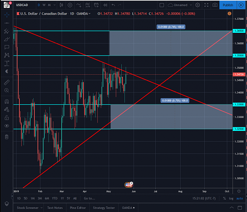Activate the ruler measure tool
The image size is (247, 212).
click(7, 82)
